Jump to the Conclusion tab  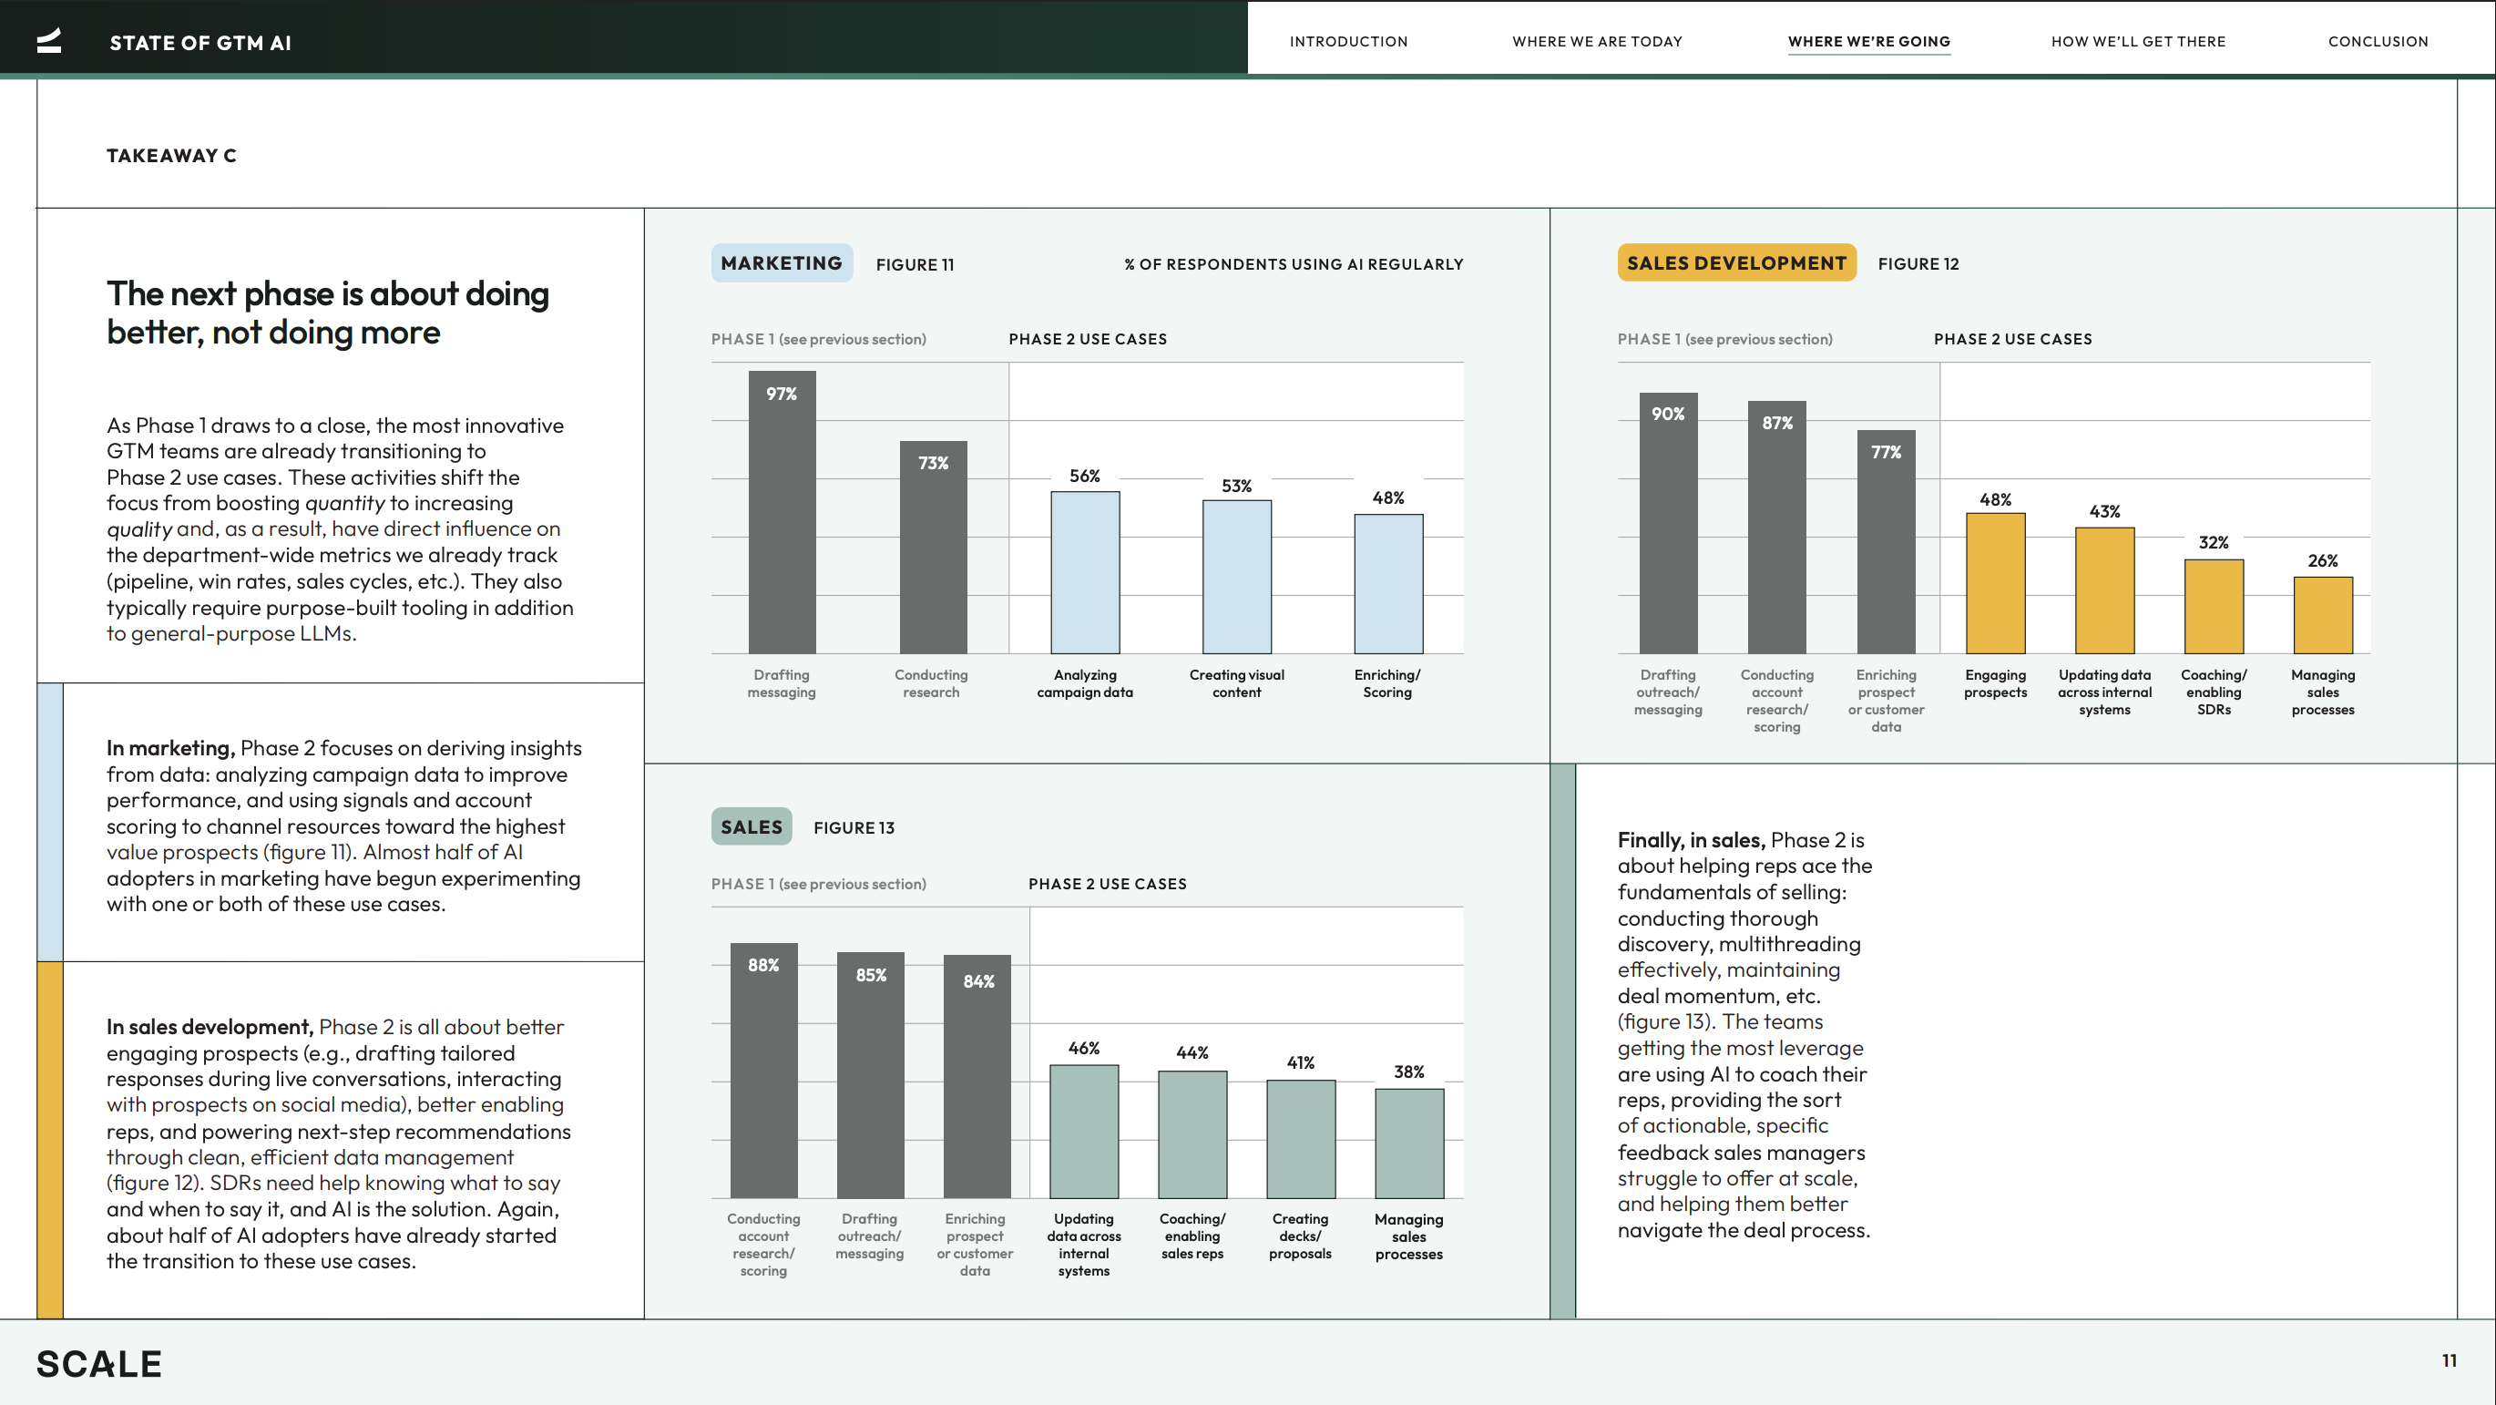click(x=2378, y=42)
